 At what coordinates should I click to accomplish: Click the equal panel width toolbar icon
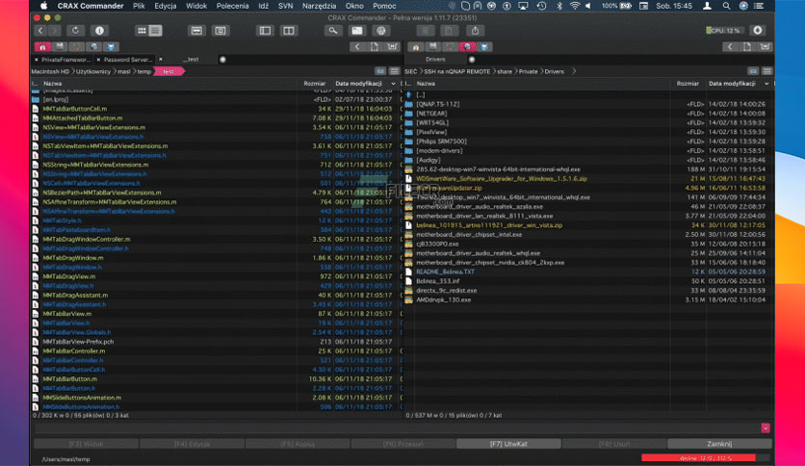point(196,31)
